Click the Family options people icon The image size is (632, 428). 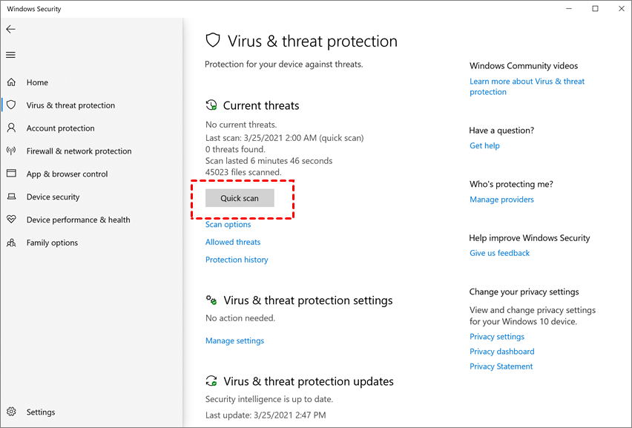click(11, 243)
